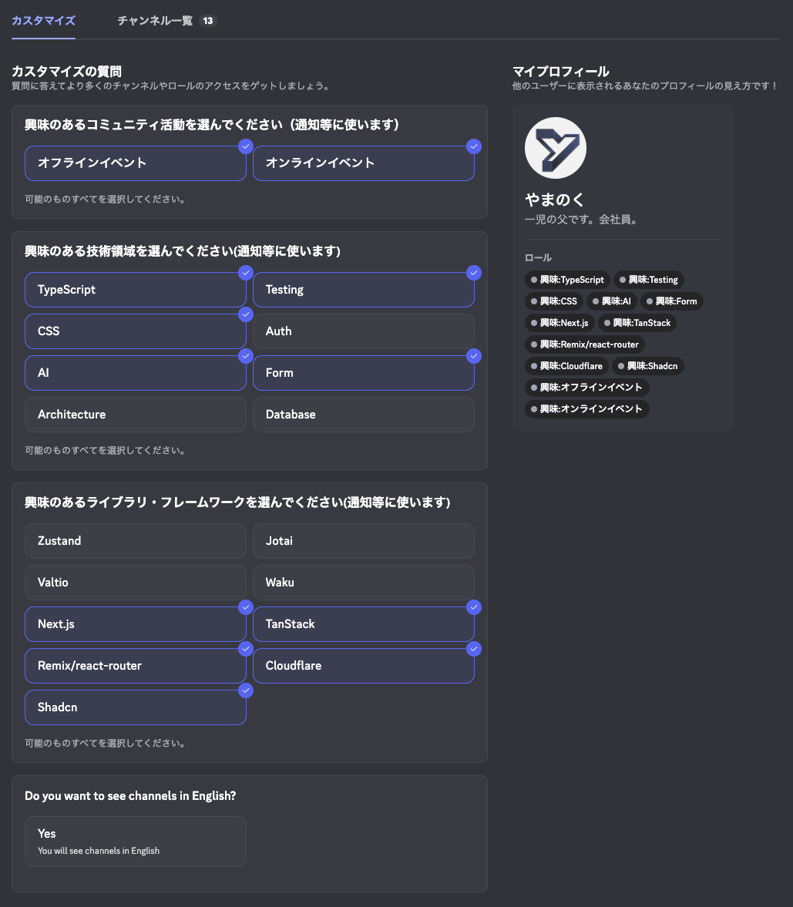Deselect the Next.js option
Image resolution: width=793 pixels, height=907 pixels.
tap(135, 623)
